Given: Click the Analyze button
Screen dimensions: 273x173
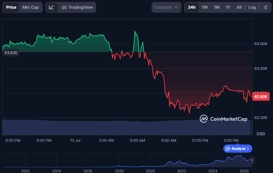Looking at the screenshot, I should click(x=238, y=149).
